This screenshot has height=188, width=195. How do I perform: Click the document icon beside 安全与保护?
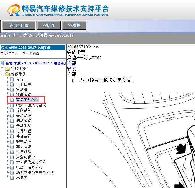[12, 157]
